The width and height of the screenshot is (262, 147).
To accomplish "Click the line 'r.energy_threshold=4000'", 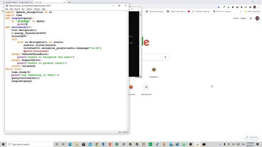I will click(x=29, y=33).
